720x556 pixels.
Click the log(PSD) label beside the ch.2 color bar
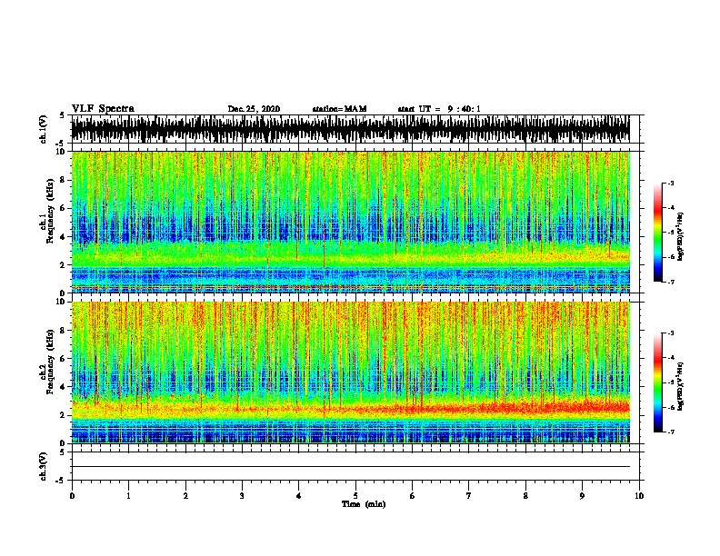(x=680, y=386)
